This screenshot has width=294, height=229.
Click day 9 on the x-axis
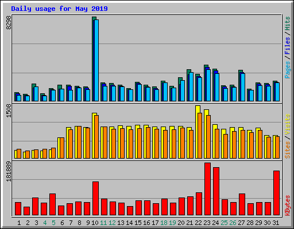point(88,223)
